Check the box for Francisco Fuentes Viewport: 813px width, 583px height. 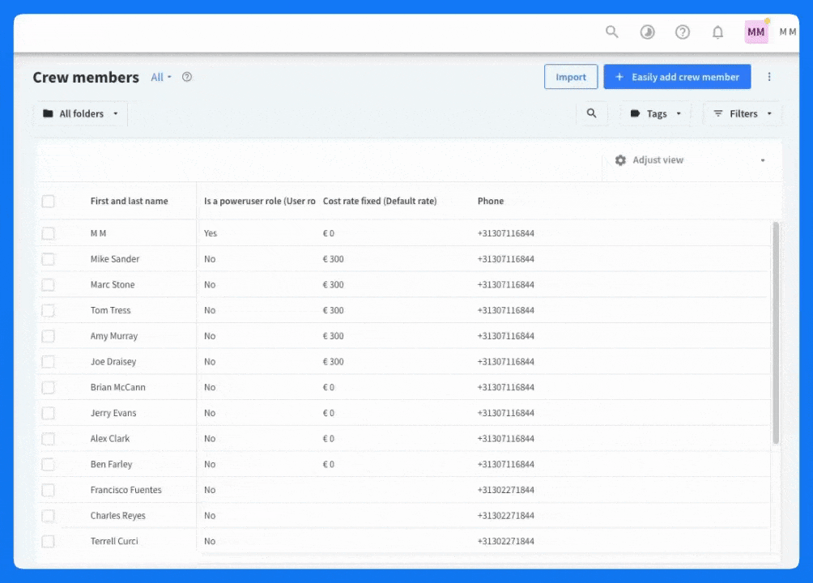(49, 490)
